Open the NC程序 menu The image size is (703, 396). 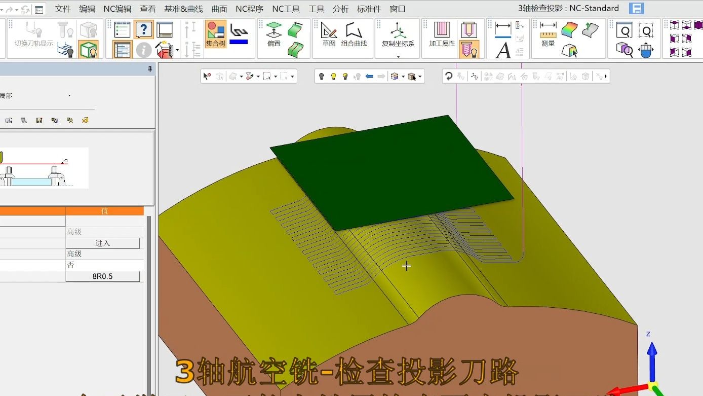click(249, 9)
